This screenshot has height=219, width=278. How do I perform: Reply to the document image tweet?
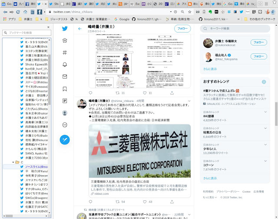tap(91, 93)
